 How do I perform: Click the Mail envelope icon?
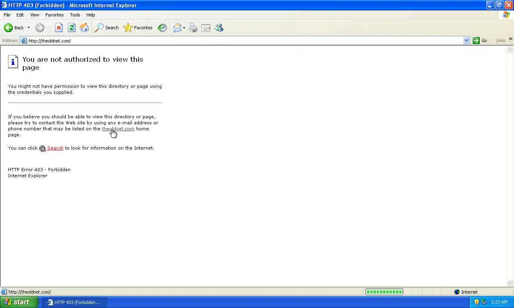[177, 28]
